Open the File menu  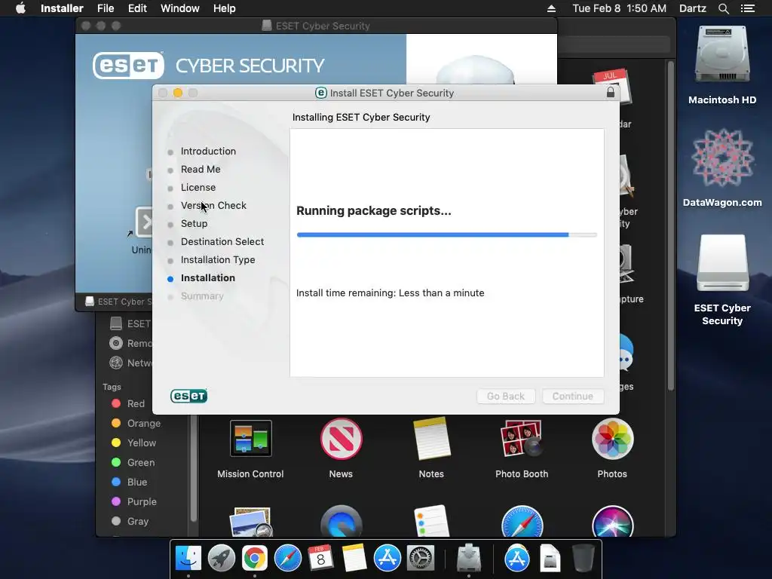click(106, 8)
